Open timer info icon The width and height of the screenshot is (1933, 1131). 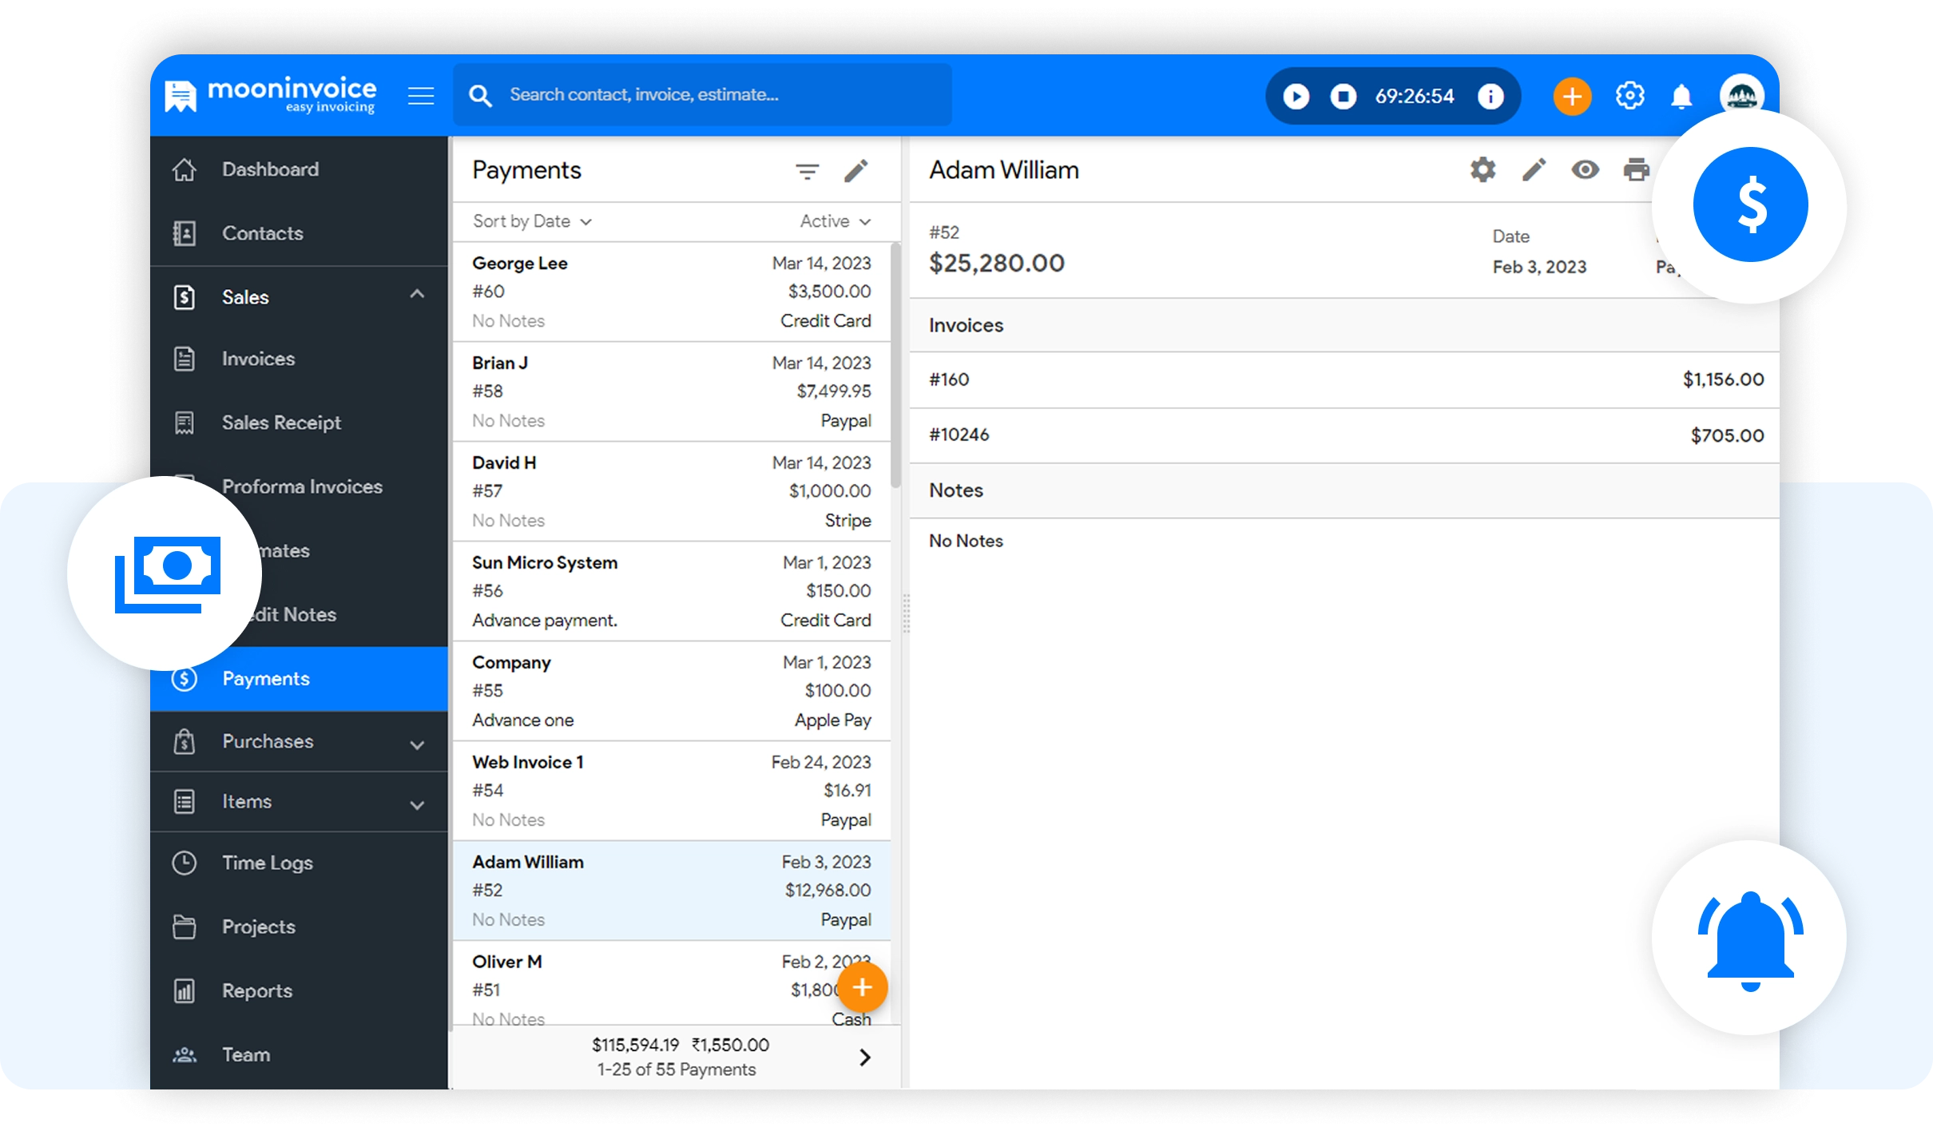[x=1490, y=97]
